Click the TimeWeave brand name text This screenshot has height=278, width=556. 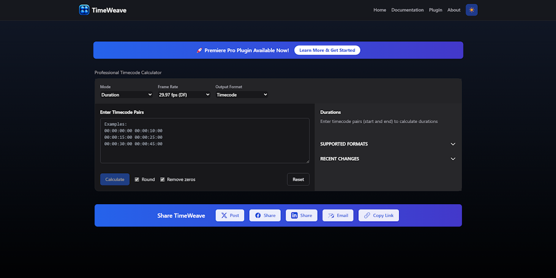tap(109, 10)
